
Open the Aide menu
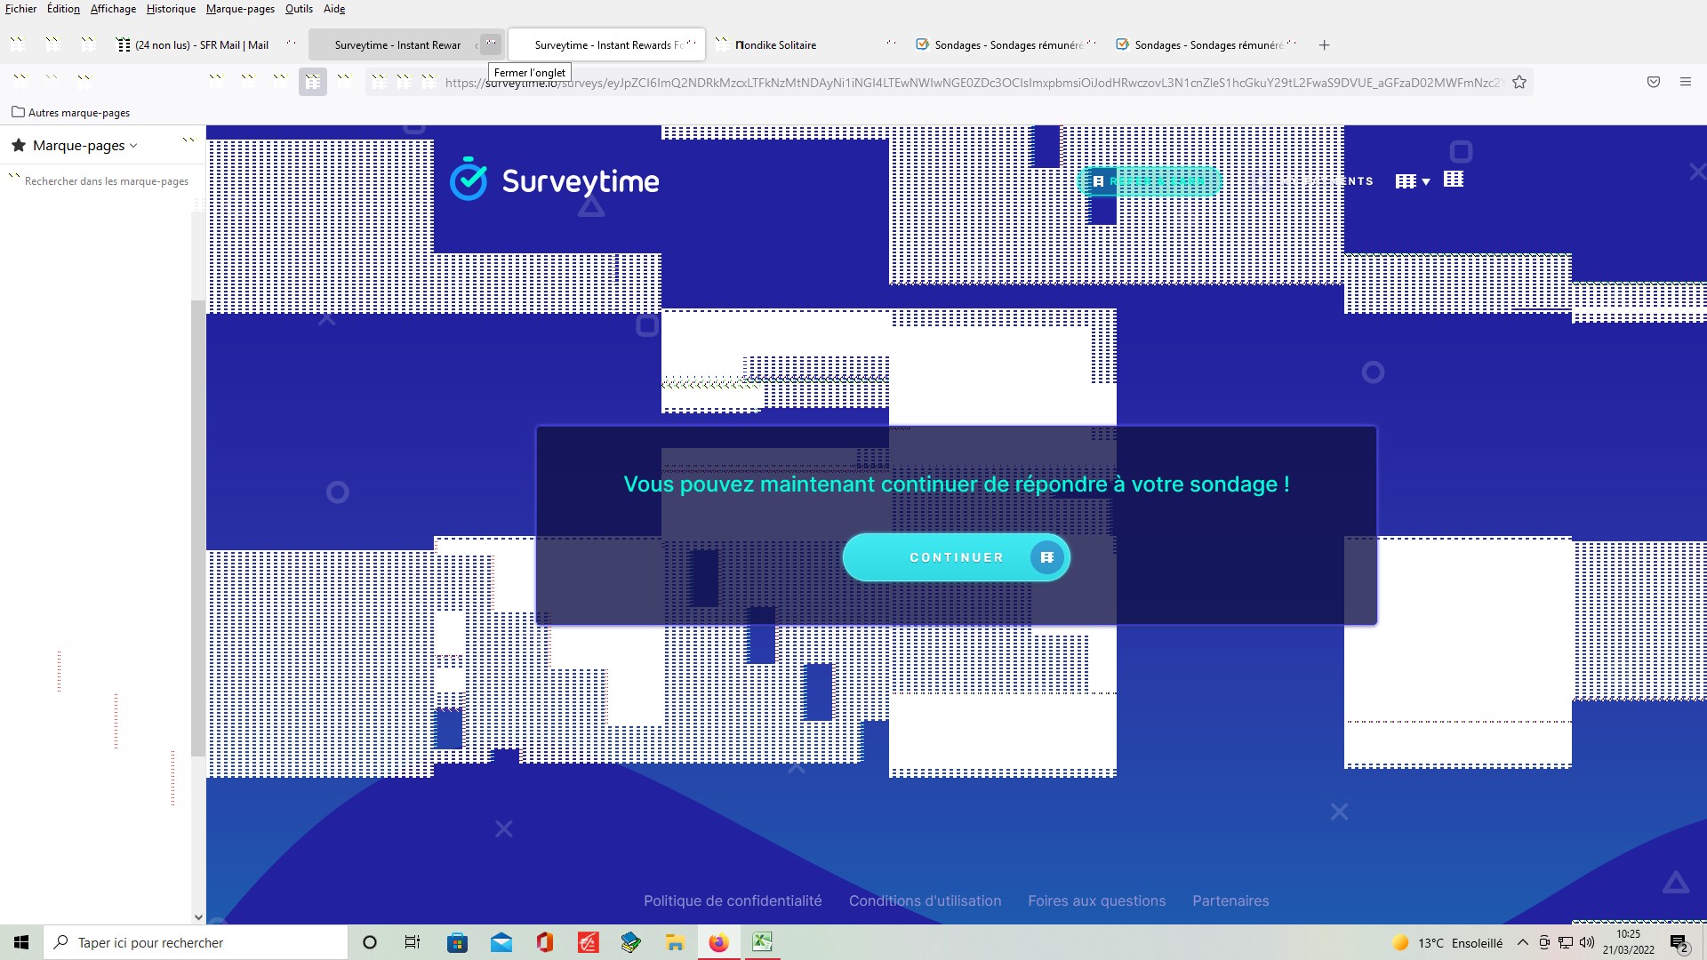coord(334,9)
